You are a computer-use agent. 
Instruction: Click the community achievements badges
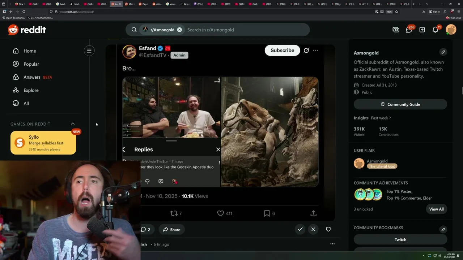point(368,195)
